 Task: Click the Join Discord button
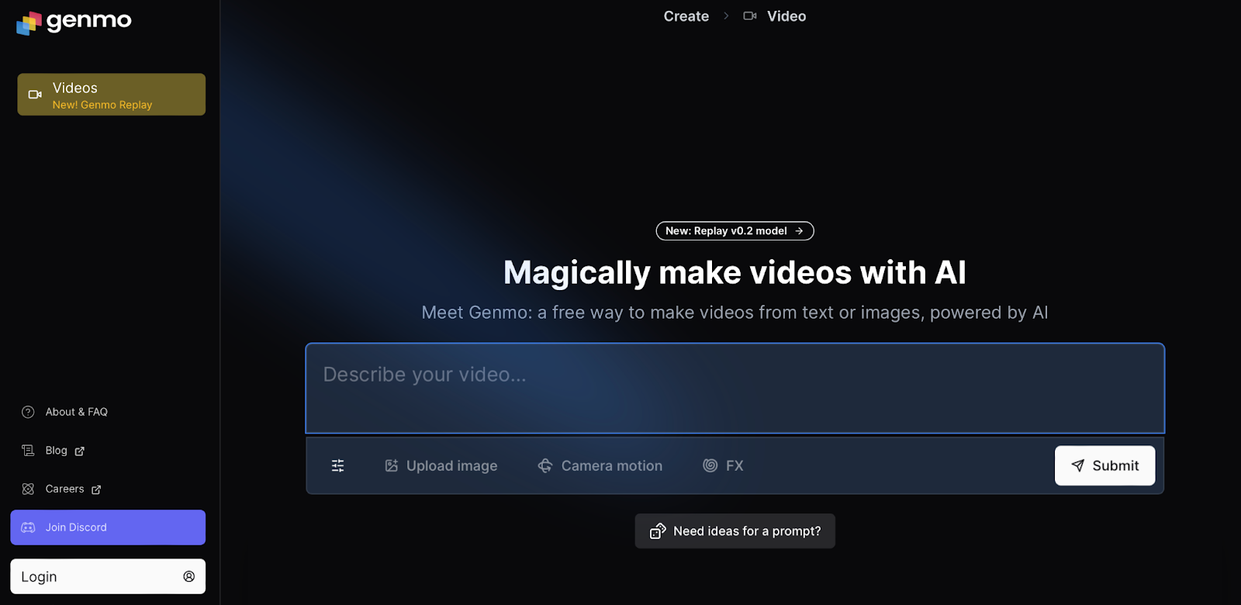coord(108,527)
